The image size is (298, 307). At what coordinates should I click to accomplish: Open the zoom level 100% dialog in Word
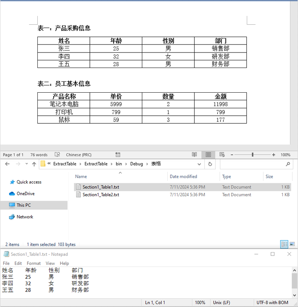[x=285, y=155]
